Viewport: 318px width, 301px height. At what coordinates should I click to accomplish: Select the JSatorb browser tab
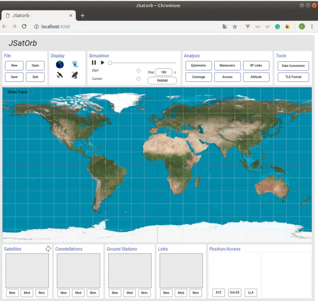(38, 15)
